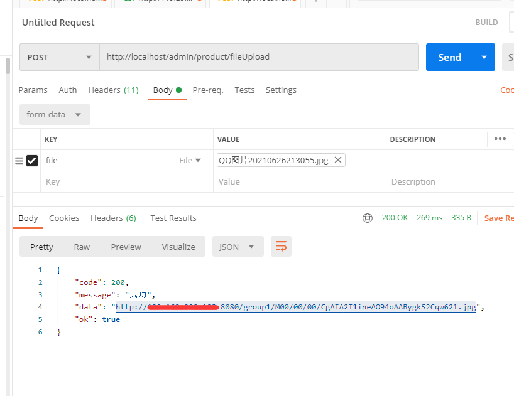Image resolution: width=514 pixels, height=396 pixels.
Task: Click the globe network info icon
Action: (368, 218)
